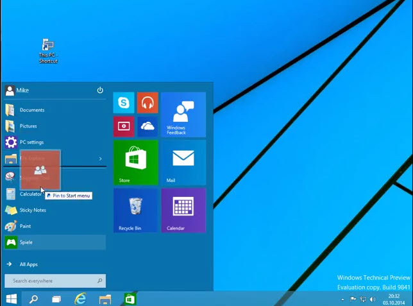Open the Skype tile
This screenshot has width=413, height=306.
[x=124, y=103]
